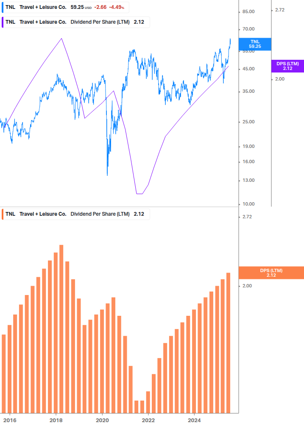This screenshot has height=426, width=304.
Task: Click the 2020 label on the time axis
Action: pos(102,420)
